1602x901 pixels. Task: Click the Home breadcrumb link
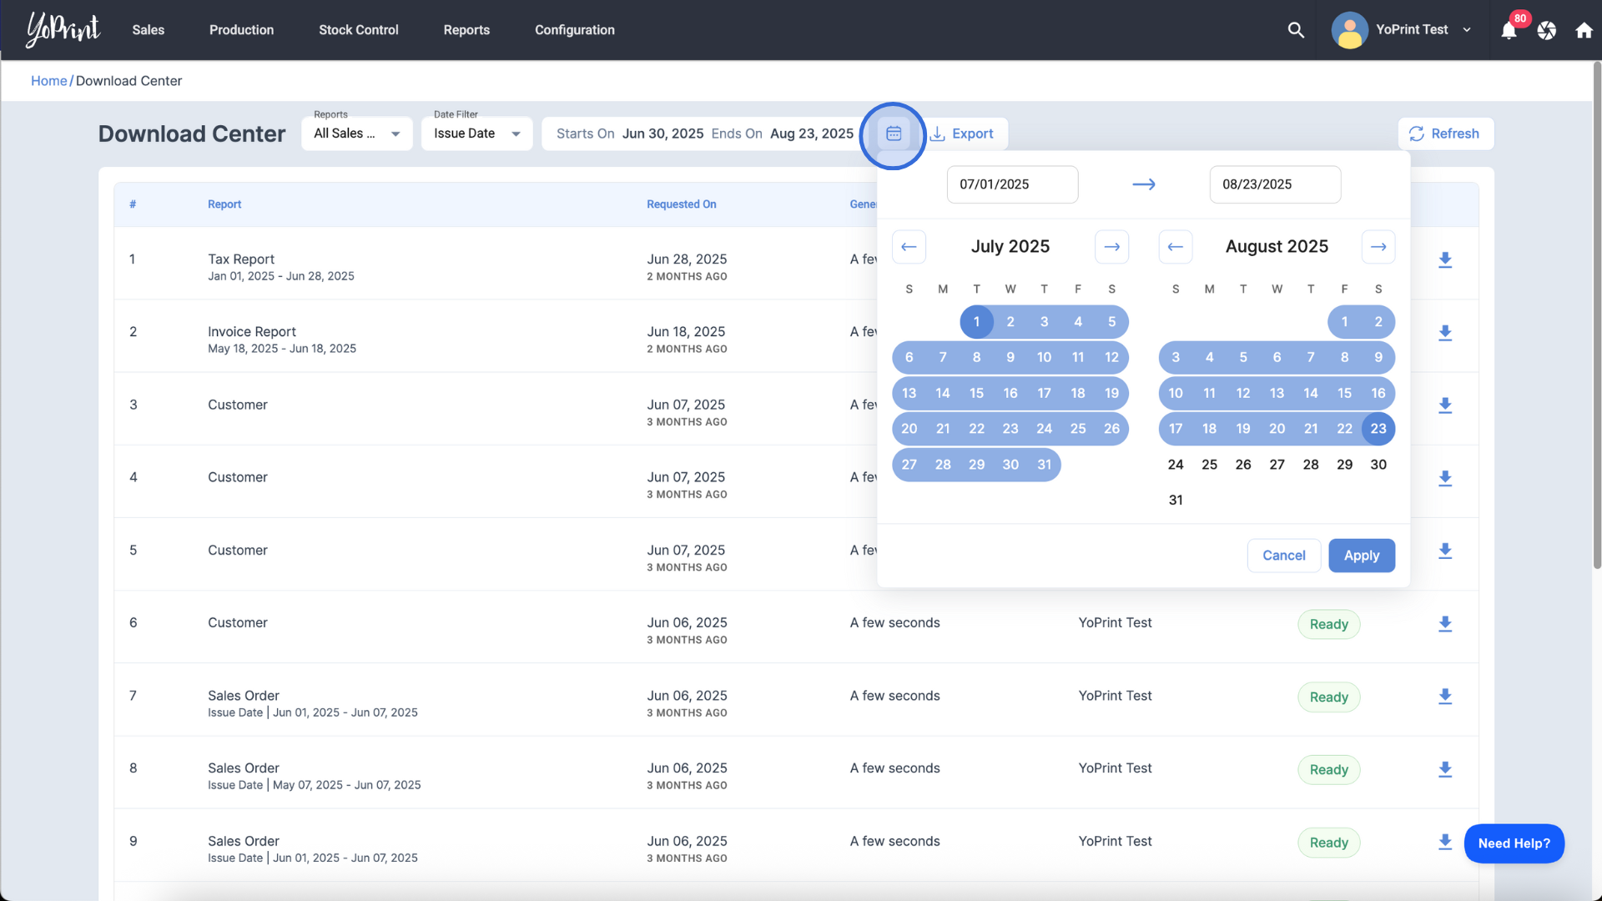pos(48,81)
